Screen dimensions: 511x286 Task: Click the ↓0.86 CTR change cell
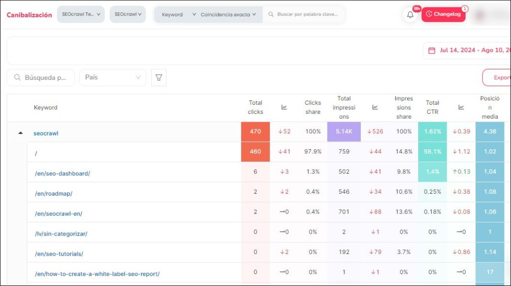(461, 252)
